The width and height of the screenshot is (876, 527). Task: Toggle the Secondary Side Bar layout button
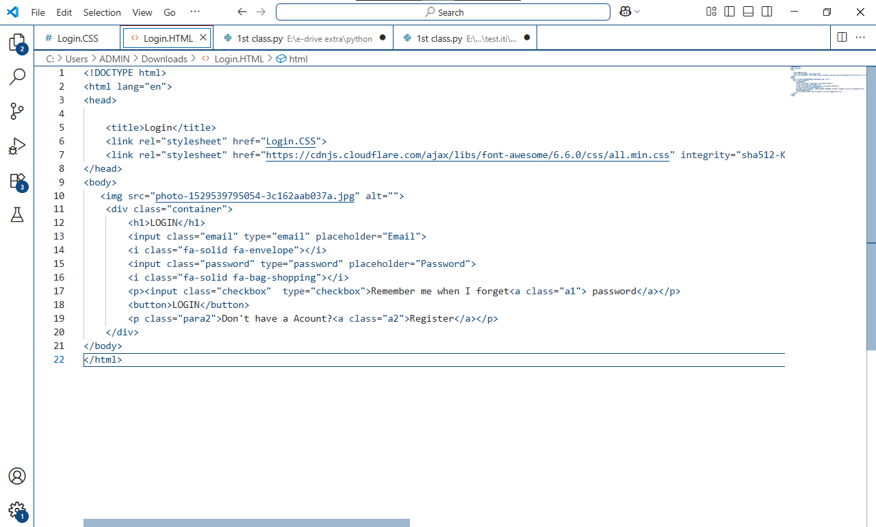tap(766, 12)
